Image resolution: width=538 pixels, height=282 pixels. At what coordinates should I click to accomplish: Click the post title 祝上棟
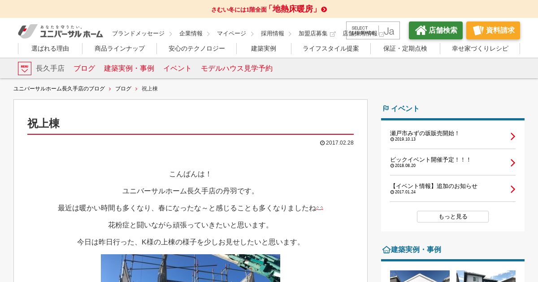click(x=43, y=124)
